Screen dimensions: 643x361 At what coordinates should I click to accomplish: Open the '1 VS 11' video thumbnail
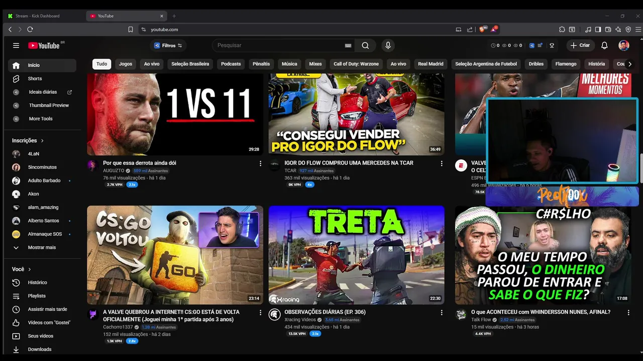pos(175,114)
